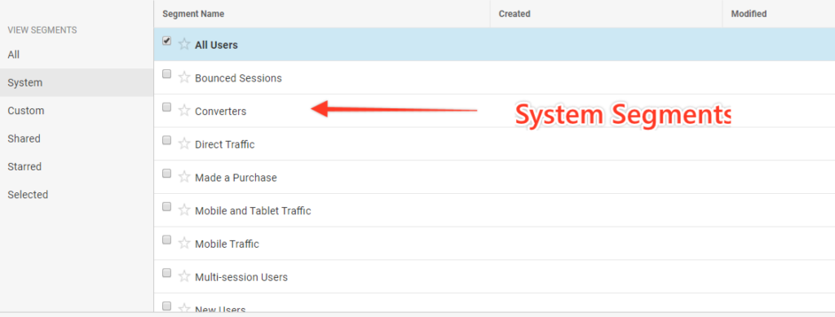Sort by Segment Name column header
The image size is (835, 317).
(193, 14)
